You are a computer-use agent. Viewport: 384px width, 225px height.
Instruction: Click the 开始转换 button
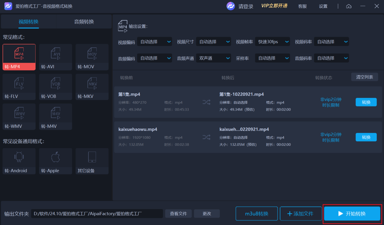(352, 213)
